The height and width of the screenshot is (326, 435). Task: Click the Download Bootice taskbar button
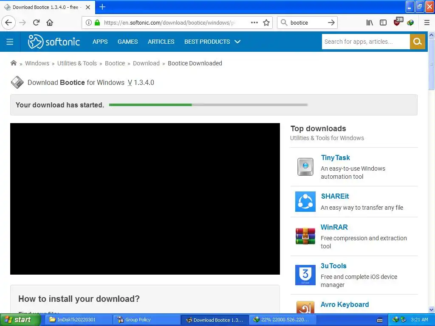[215, 320]
